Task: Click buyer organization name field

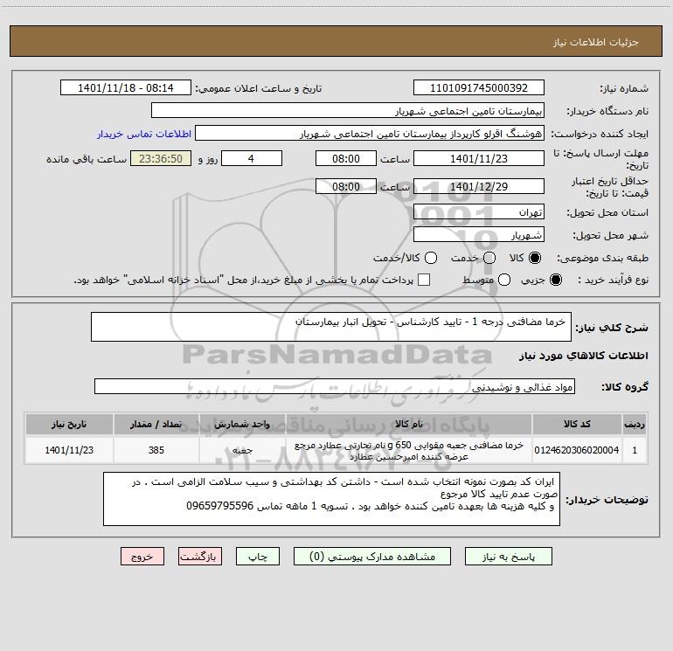Action: point(348,111)
